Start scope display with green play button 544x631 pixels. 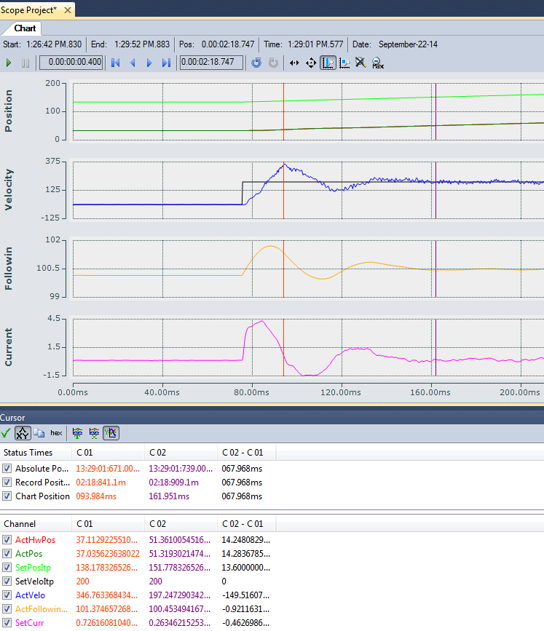9,63
